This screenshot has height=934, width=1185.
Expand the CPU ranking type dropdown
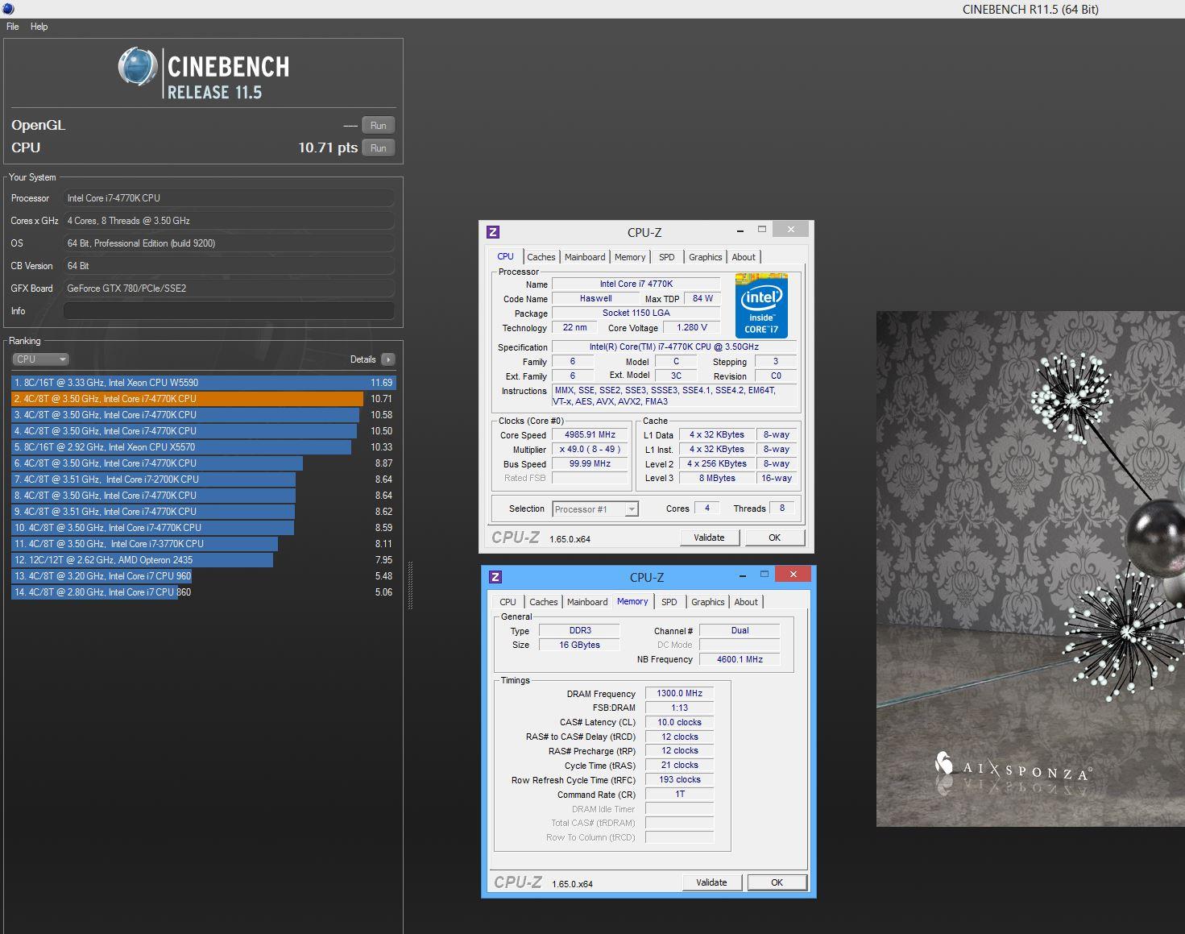tap(40, 359)
